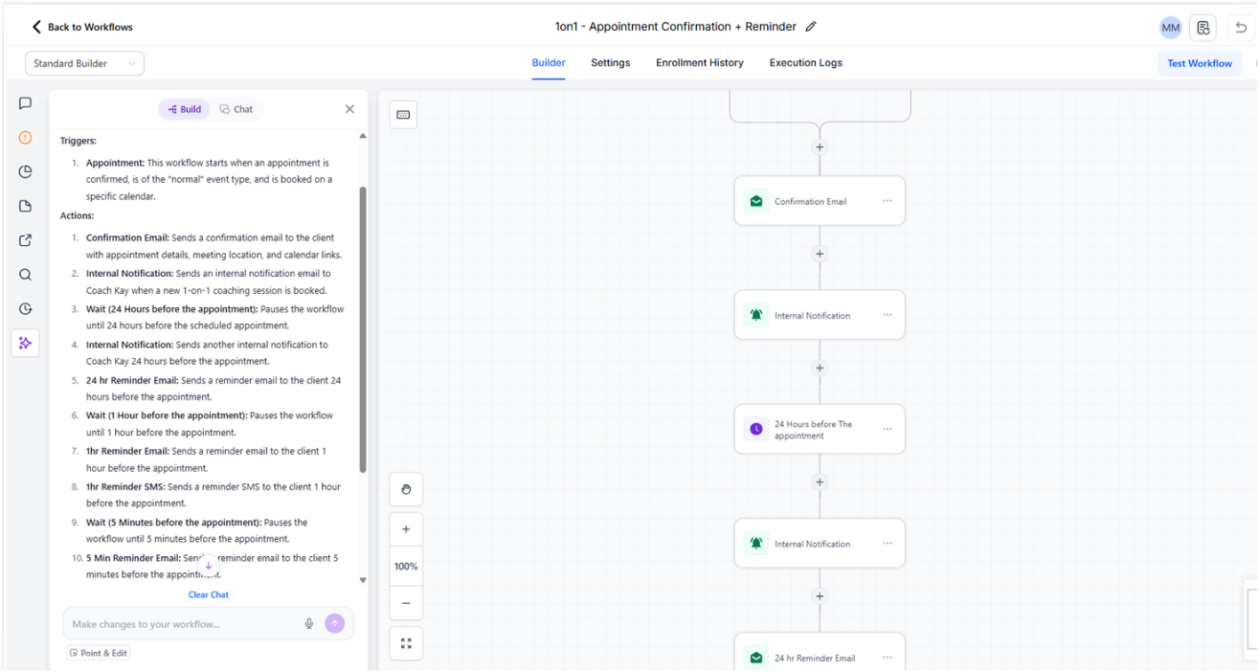The width and height of the screenshot is (1259, 672).
Task: Add a step below Confirmation Email
Action: [820, 254]
